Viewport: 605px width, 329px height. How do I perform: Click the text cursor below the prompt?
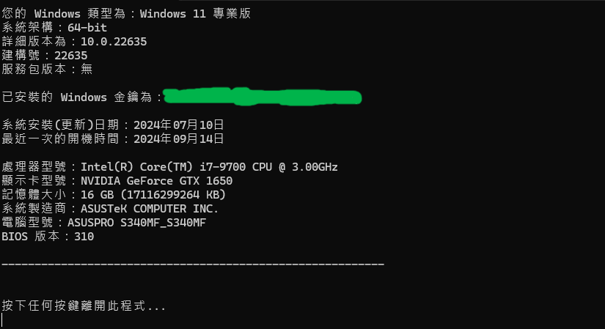(x=2, y=320)
